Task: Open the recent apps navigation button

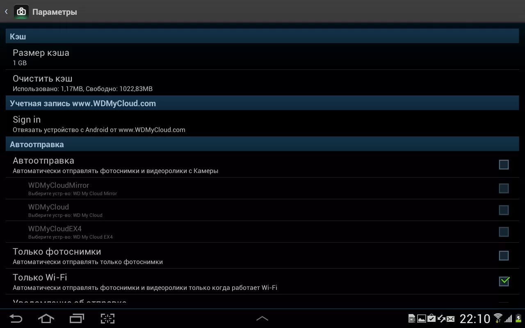Action: tap(77, 319)
